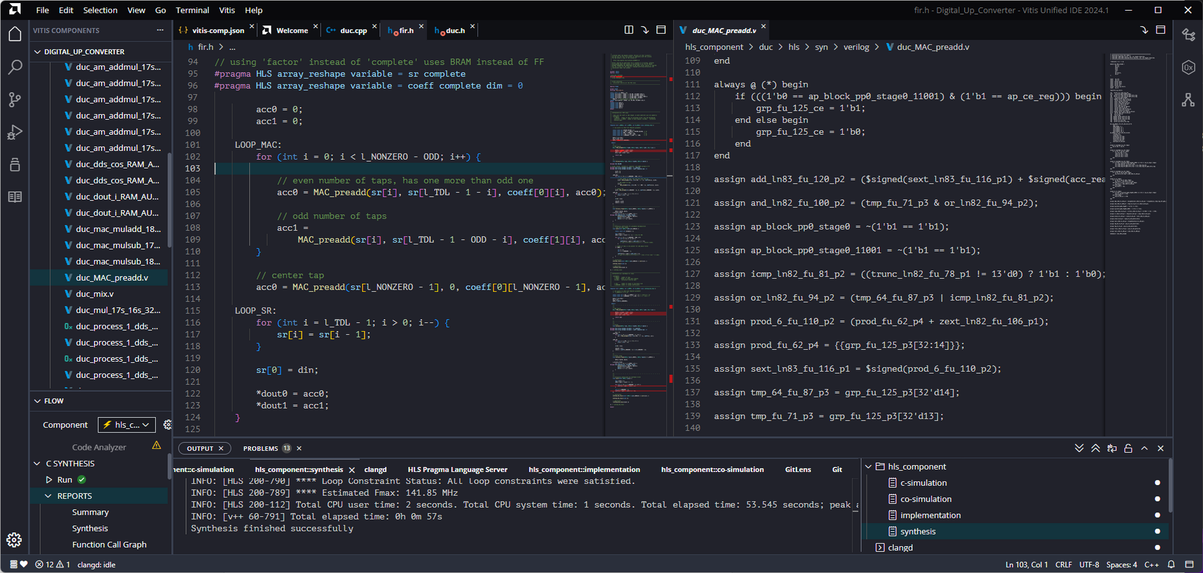Screen dimensions: 1203x573
Task: Toggle the output scroll lock icon
Action: click(x=1128, y=448)
